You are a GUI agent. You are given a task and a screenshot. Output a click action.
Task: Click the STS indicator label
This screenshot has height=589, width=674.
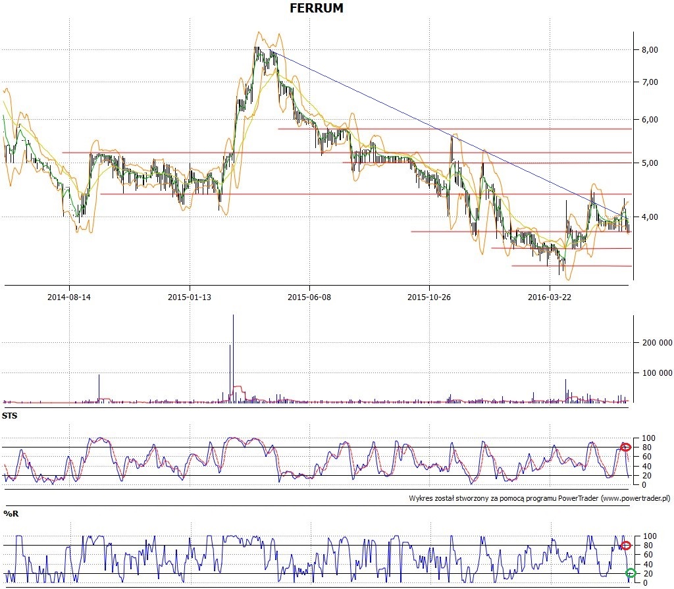click(x=9, y=416)
